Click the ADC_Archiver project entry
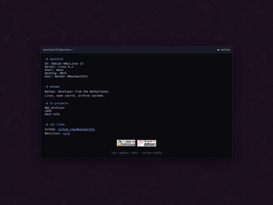This screenshot has height=205, width=273. pyautogui.click(x=55, y=108)
